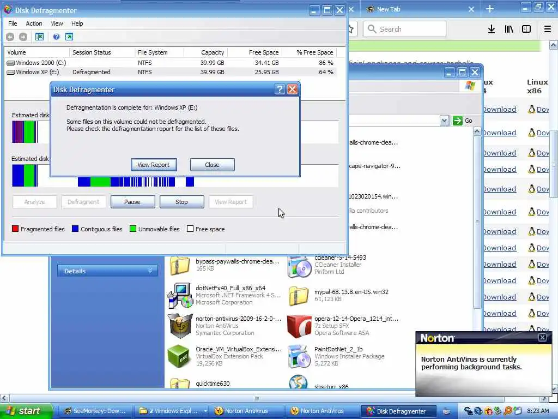Toggle the console tree pane toolbar icon
The width and height of the screenshot is (558, 419).
(x=39, y=37)
